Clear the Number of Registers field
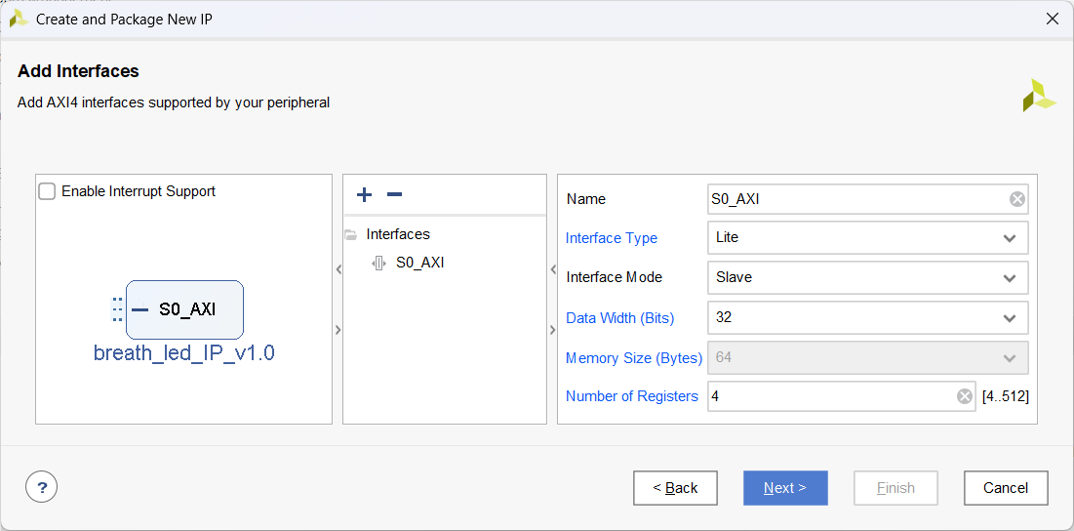Screen dimensions: 1074x531 (965, 396)
